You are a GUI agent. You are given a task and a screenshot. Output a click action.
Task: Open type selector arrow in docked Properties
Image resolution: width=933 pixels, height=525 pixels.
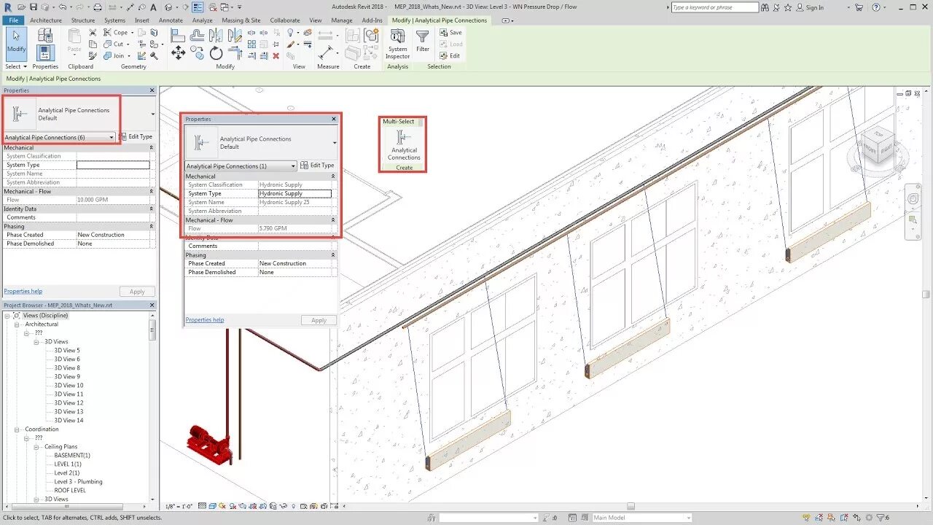click(152, 114)
